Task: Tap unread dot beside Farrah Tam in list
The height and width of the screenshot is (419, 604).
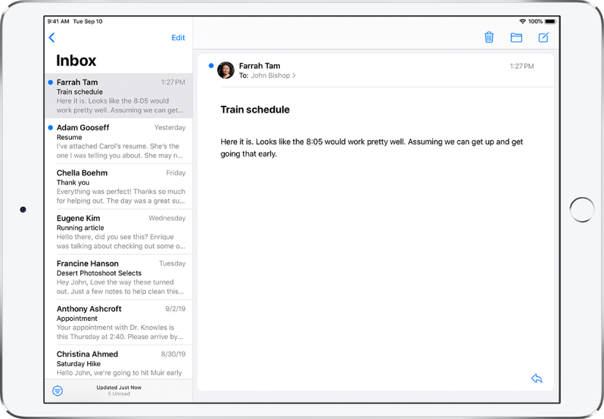Action: (50, 82)
